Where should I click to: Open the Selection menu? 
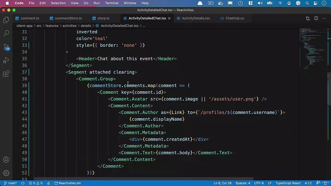point(58,3)
